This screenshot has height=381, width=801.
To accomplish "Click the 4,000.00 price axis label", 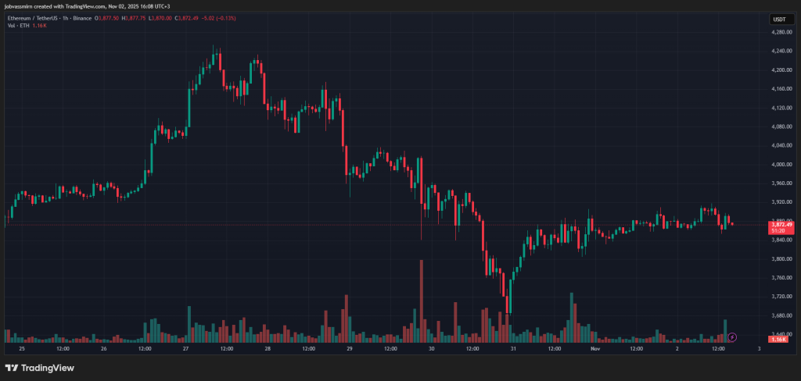I will (780, 165).
